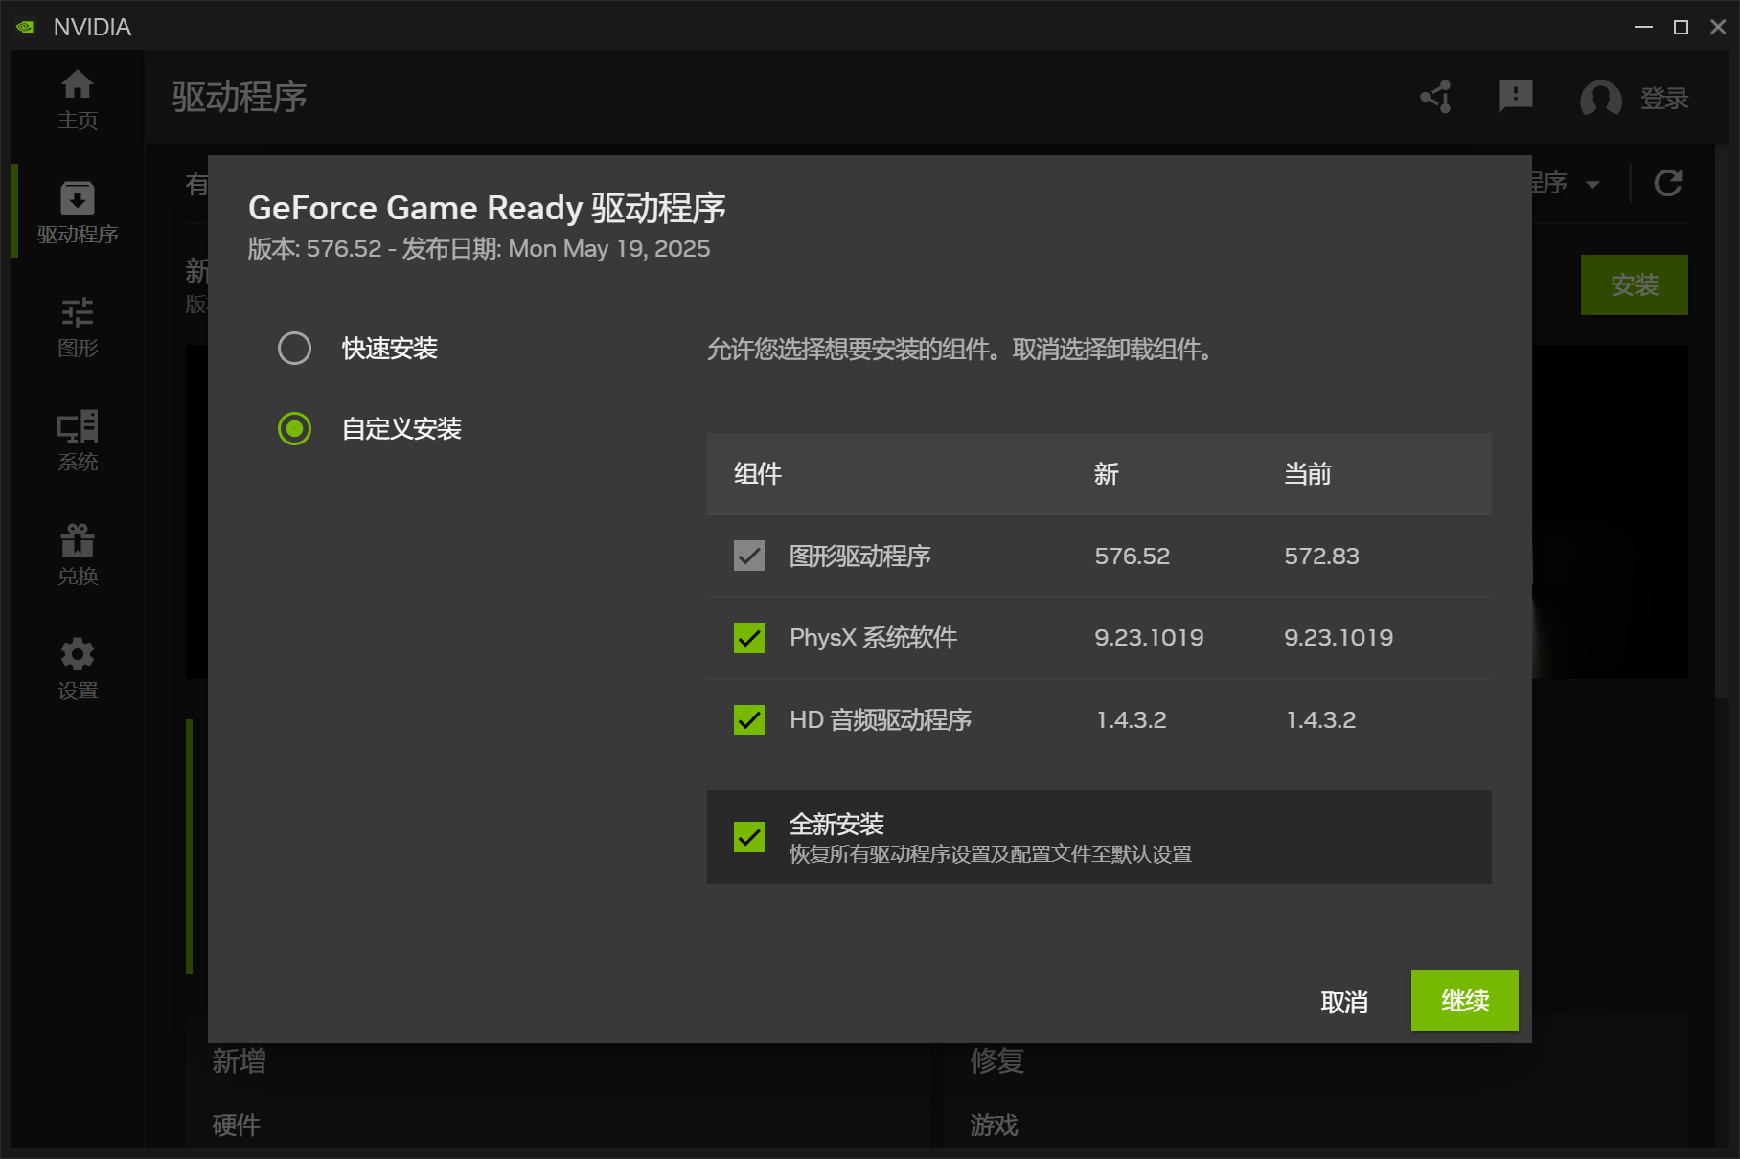Open the feedback icon next to login

1515,97
